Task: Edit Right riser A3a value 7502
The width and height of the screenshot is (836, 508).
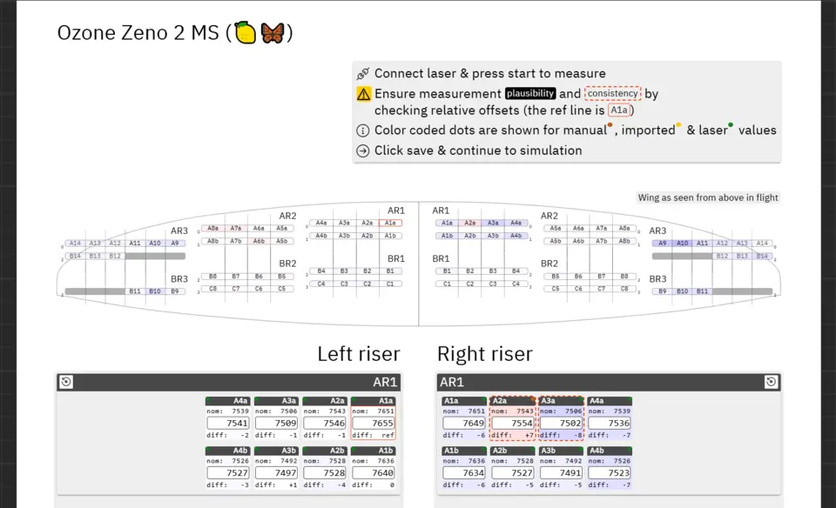Action: tap(561, 424)
